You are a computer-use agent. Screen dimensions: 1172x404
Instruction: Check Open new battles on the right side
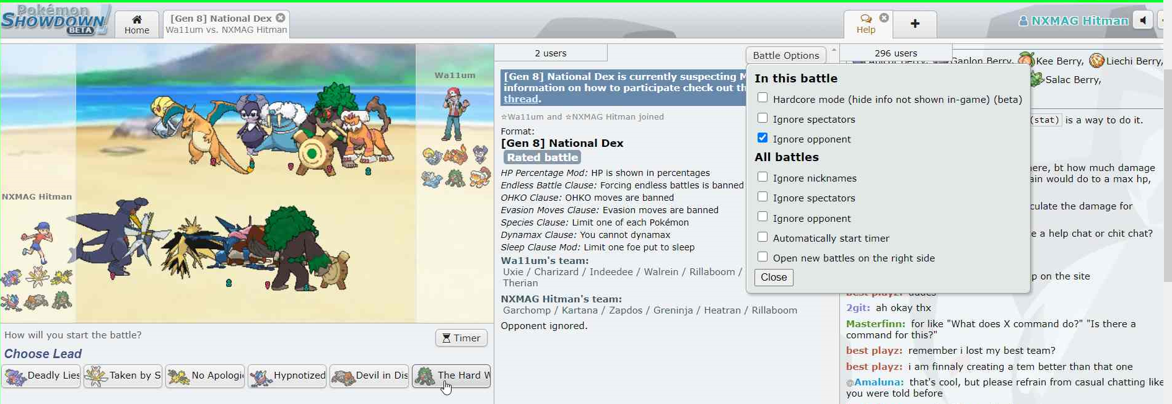[x=763, y=257]
